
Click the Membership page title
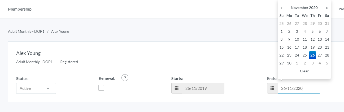click(x=20, y=9)
